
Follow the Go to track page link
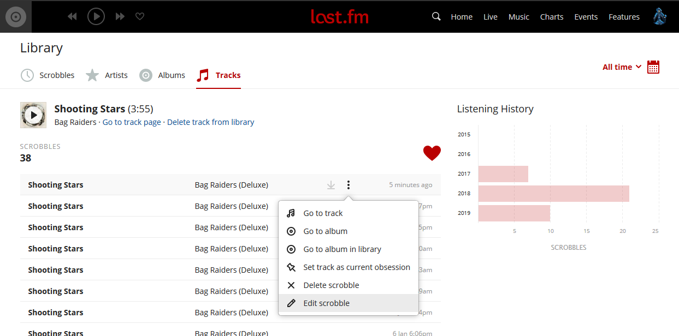[132, 122]
